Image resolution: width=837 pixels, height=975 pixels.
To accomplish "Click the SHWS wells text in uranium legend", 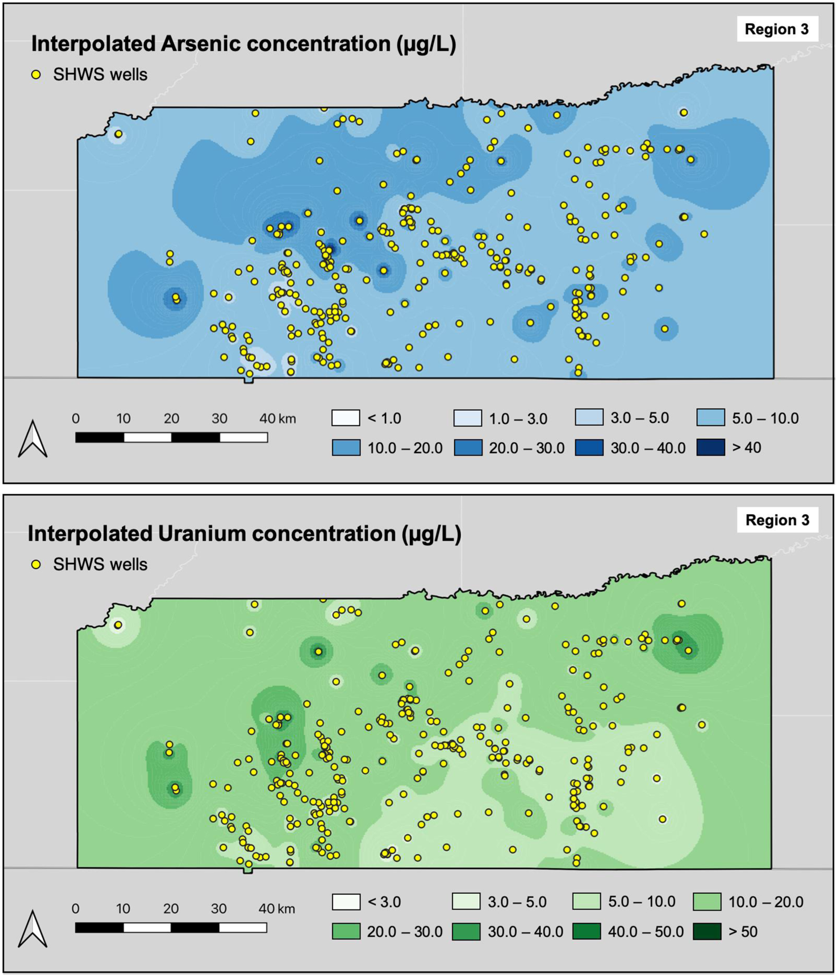I will point(100,564).
